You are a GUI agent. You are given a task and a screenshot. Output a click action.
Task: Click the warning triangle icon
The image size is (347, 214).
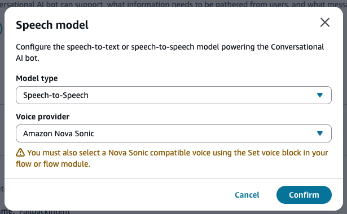pos(20,153)
